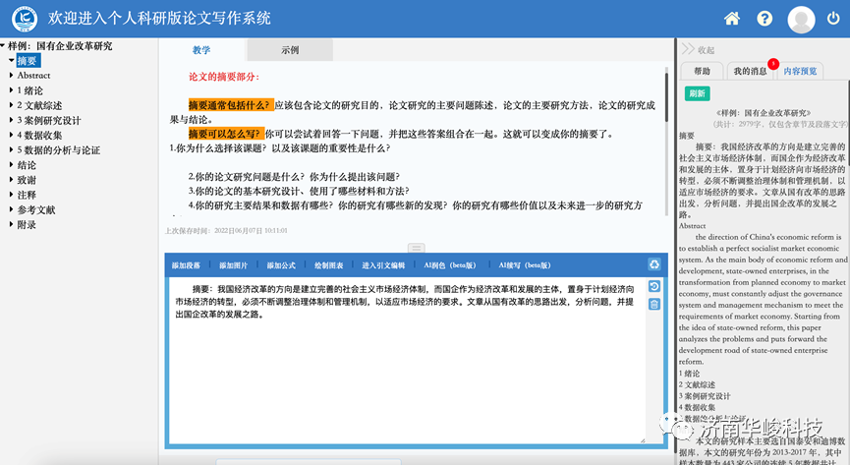The width and height of the screenshot is (850, 465).
Task: Switch to the 示例 tab
Action: tap(290, 49)
